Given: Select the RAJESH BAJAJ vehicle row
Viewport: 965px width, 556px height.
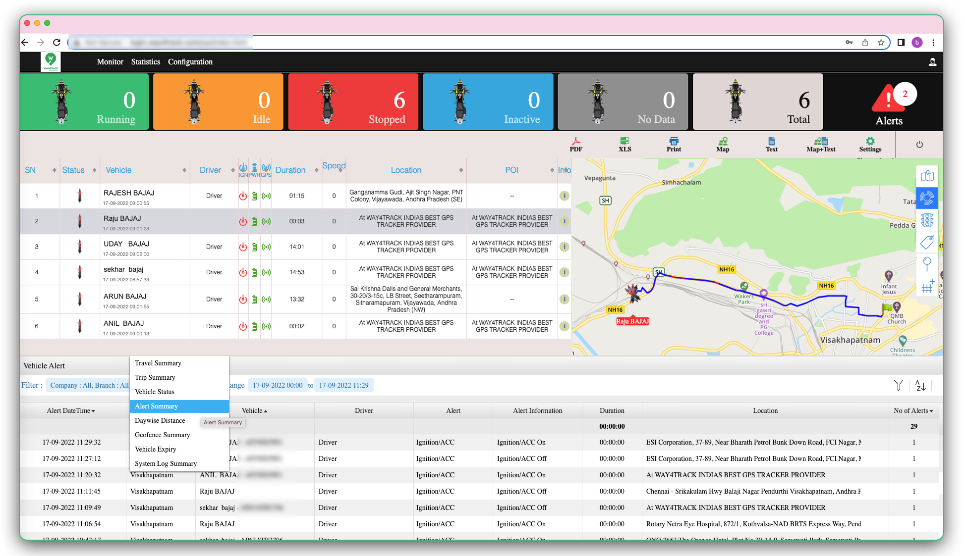Looking at the screenshot, I should (295, 196).
